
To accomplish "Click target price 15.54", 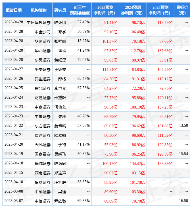I will pyautogui.click(x=183, y=154).
